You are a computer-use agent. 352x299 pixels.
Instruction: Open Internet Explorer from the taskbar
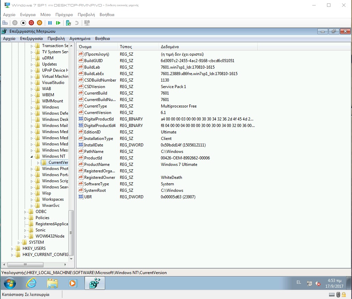[x=31, y=283]
